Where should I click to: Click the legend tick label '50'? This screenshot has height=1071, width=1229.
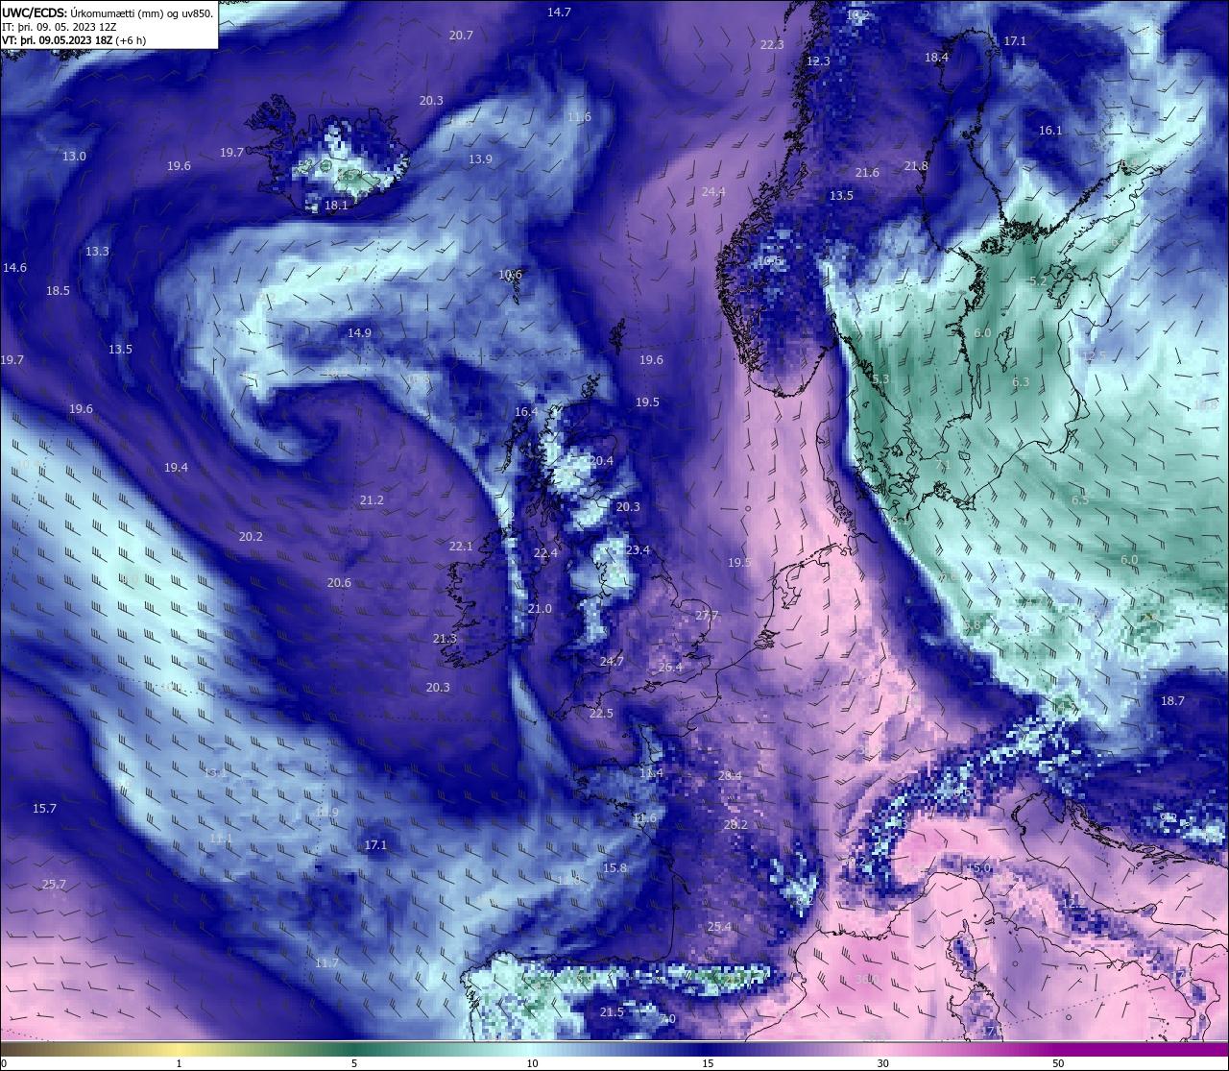[1058, 1063]
